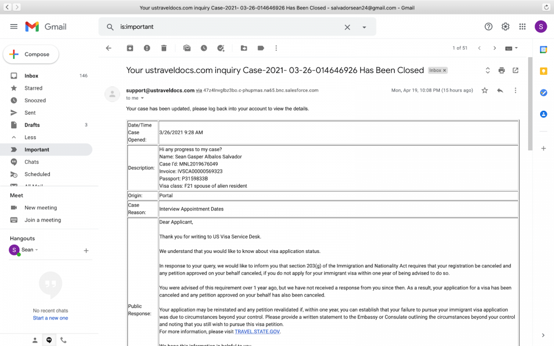Go back to the email list
Screen dimensions: 554x346
(x=109, y=48)
